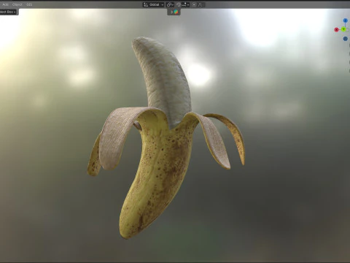Open the proportional editing falloff dropdown
Viewport: 350px width, 263px height.
(x=201, y=4)
